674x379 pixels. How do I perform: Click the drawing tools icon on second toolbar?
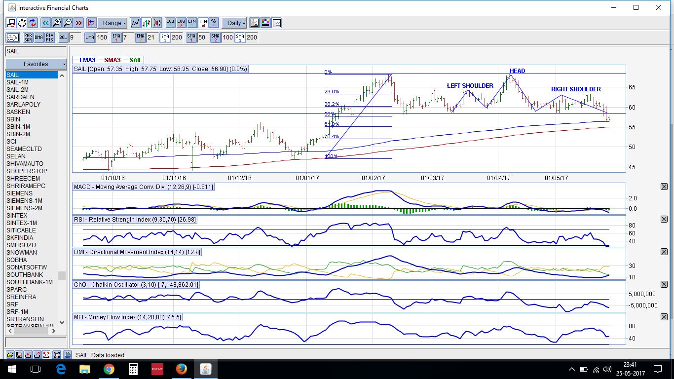[x=13, y=37]
